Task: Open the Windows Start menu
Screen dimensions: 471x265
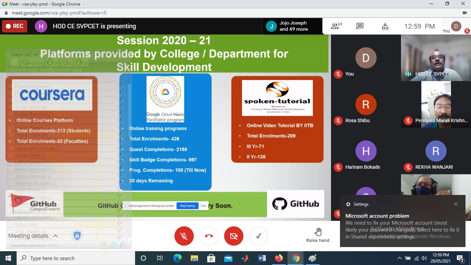Action: pos(8,258)
